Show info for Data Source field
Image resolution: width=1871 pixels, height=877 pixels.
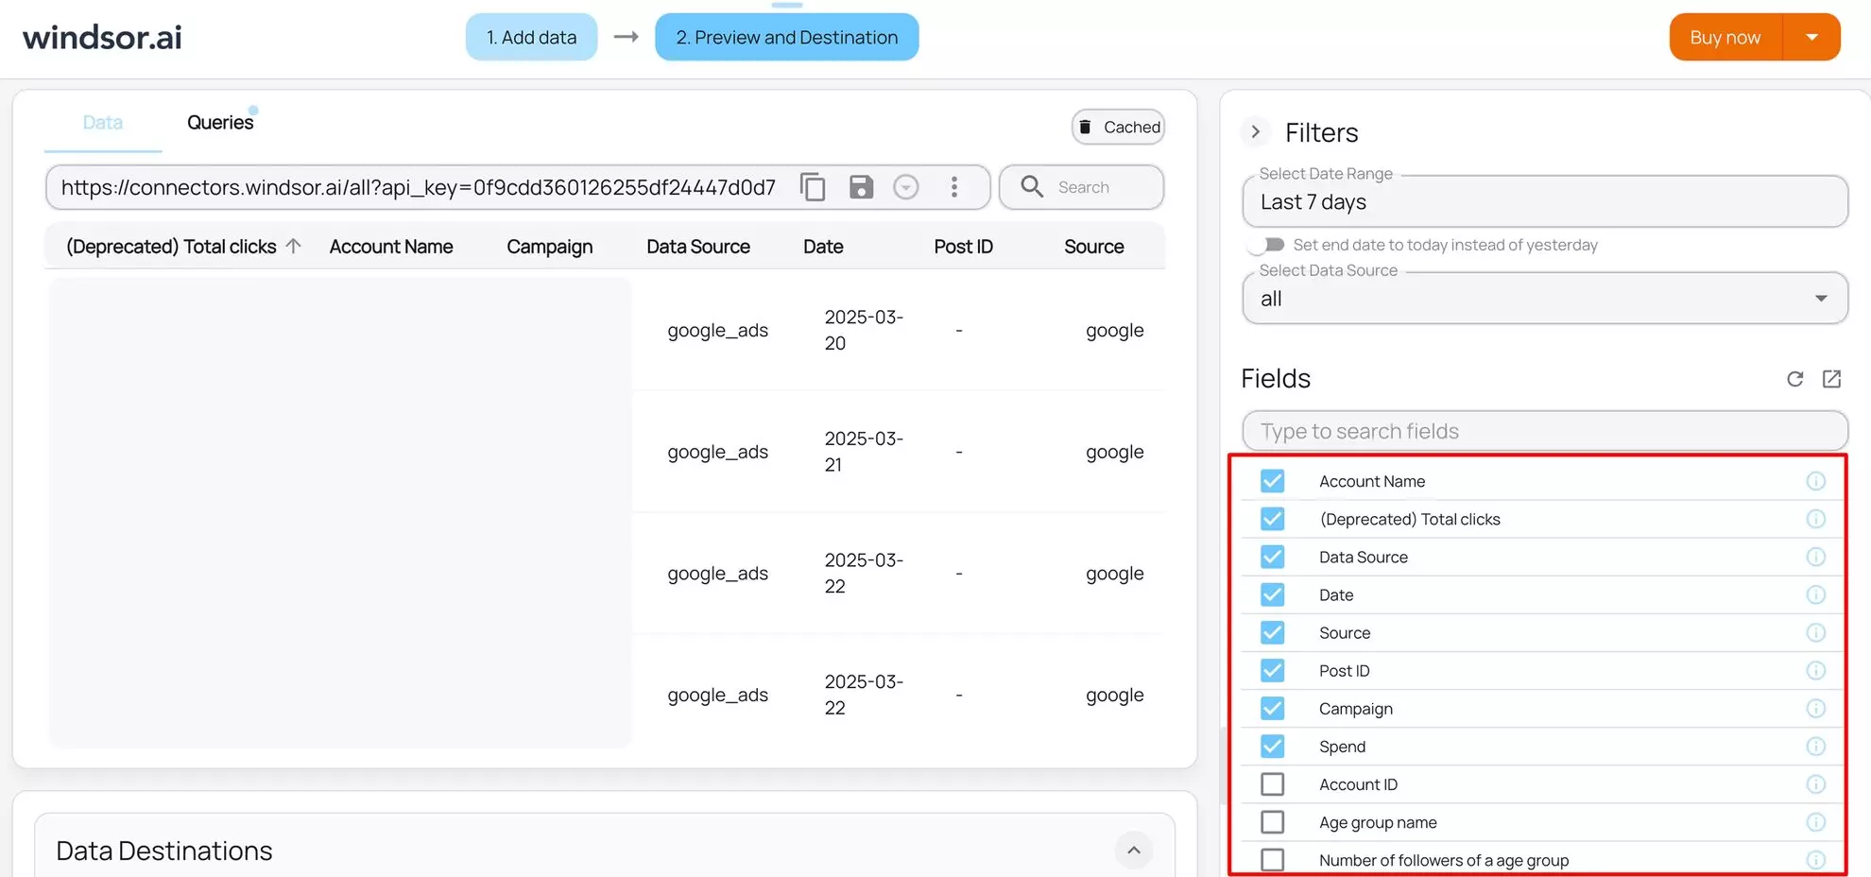[x=1815, y=557]
